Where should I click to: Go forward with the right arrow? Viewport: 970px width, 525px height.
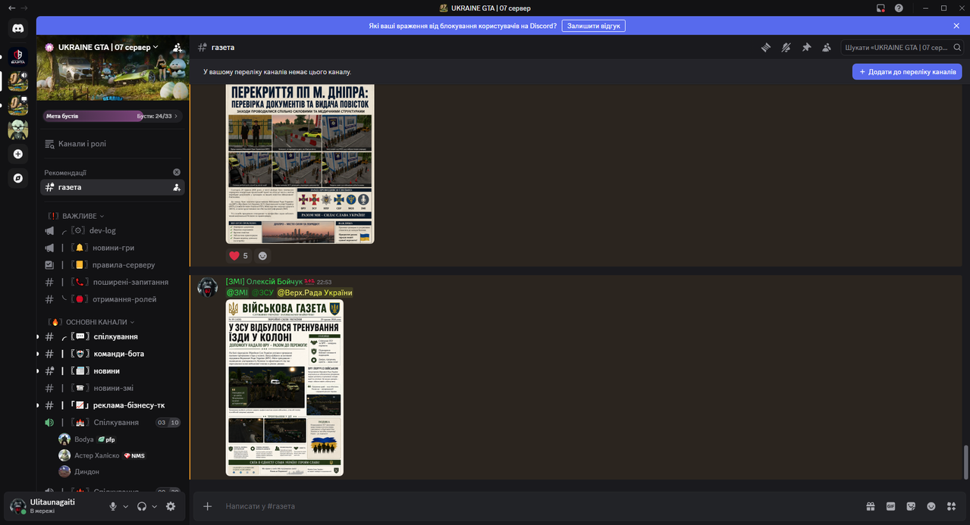[x=25, y=8]
